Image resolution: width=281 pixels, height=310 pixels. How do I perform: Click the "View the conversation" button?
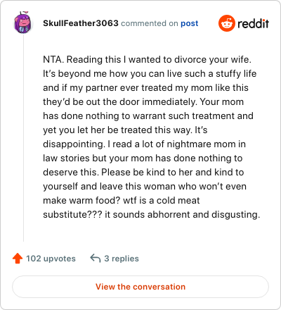pos(140,287)
